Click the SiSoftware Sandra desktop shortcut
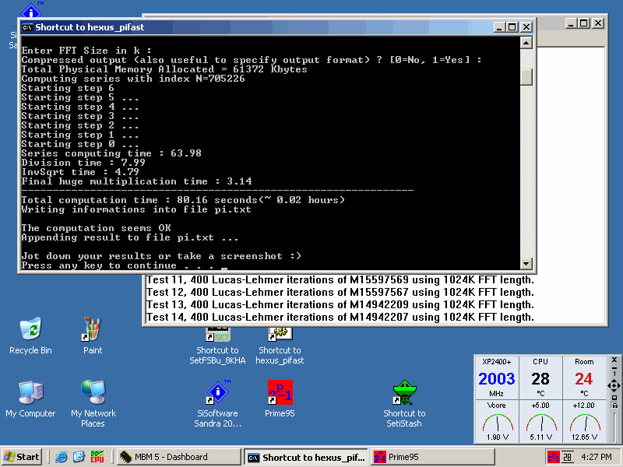 coord(217,392)
